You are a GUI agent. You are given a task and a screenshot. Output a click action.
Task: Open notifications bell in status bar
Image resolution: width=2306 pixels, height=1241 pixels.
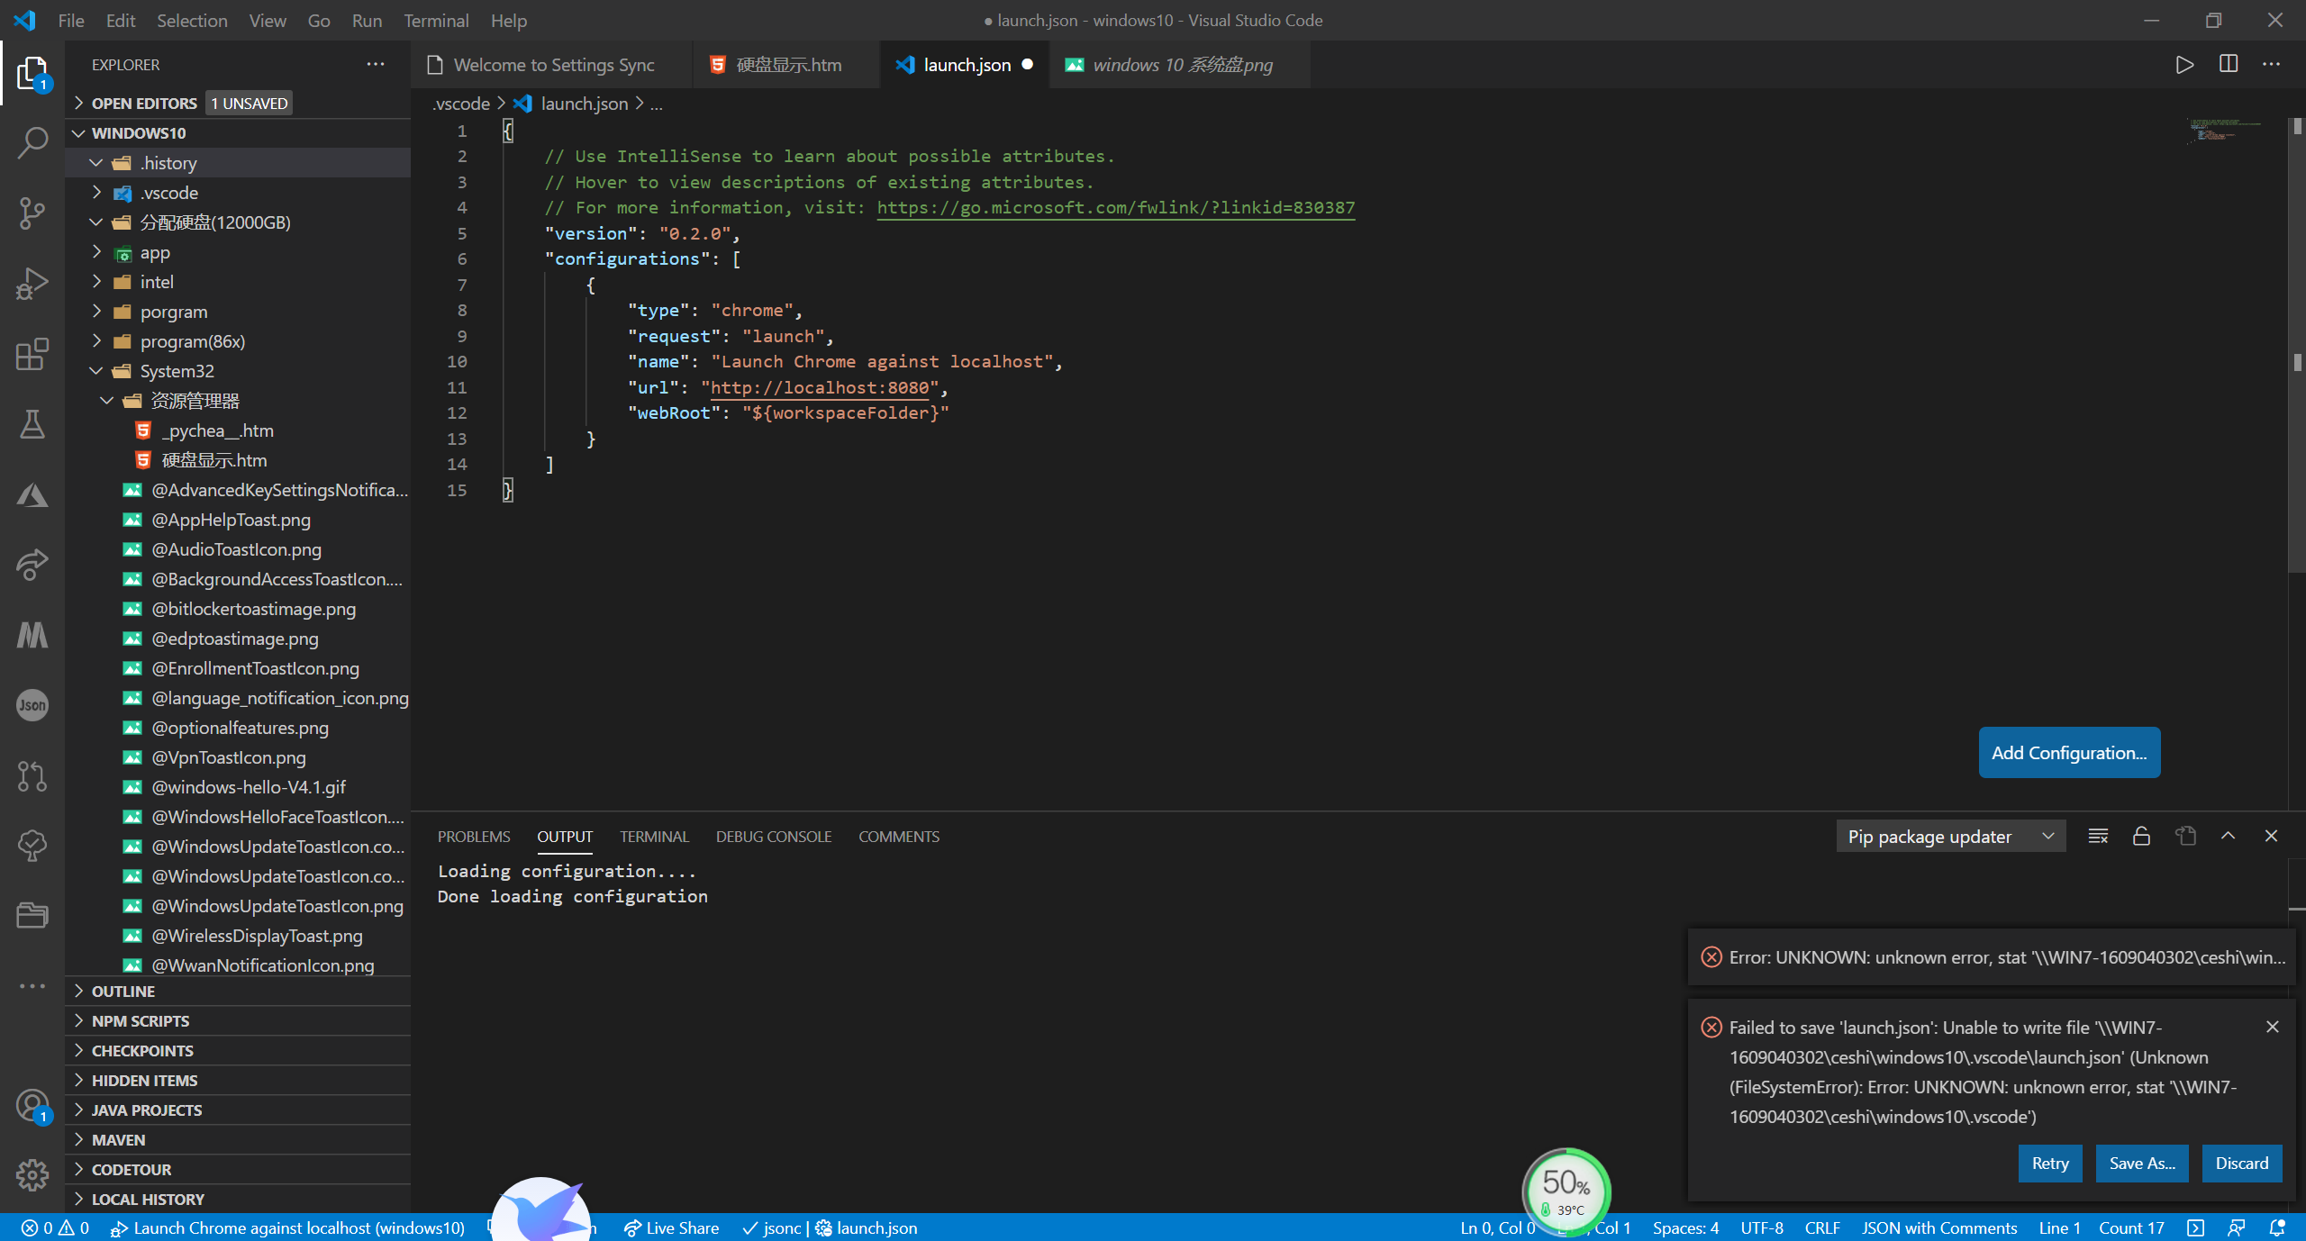point(2277,1227)
